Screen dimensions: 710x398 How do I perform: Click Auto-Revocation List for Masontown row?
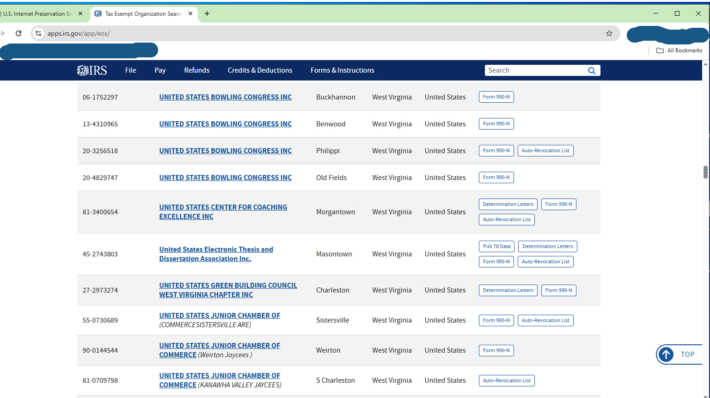pyautogui.click(x=545, y=262)
